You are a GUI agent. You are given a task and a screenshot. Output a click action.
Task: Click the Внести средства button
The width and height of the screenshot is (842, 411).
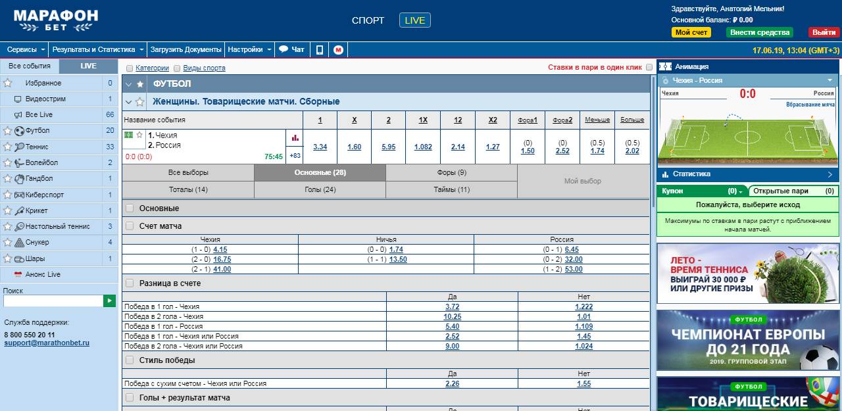pos(760,32)
